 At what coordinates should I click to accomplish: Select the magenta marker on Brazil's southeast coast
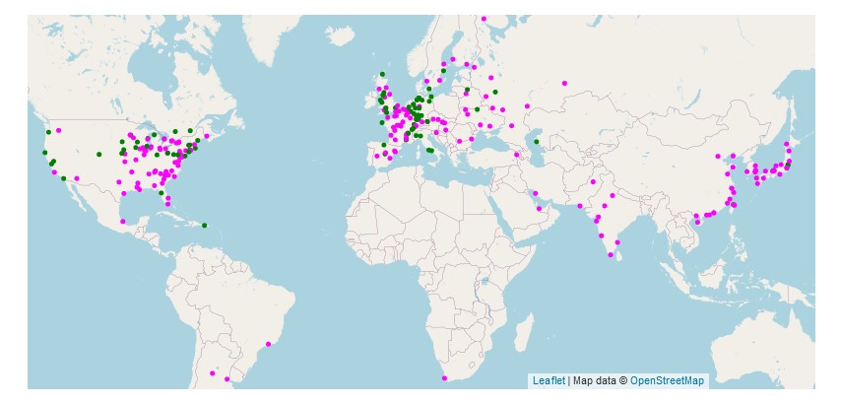point(269,344)
